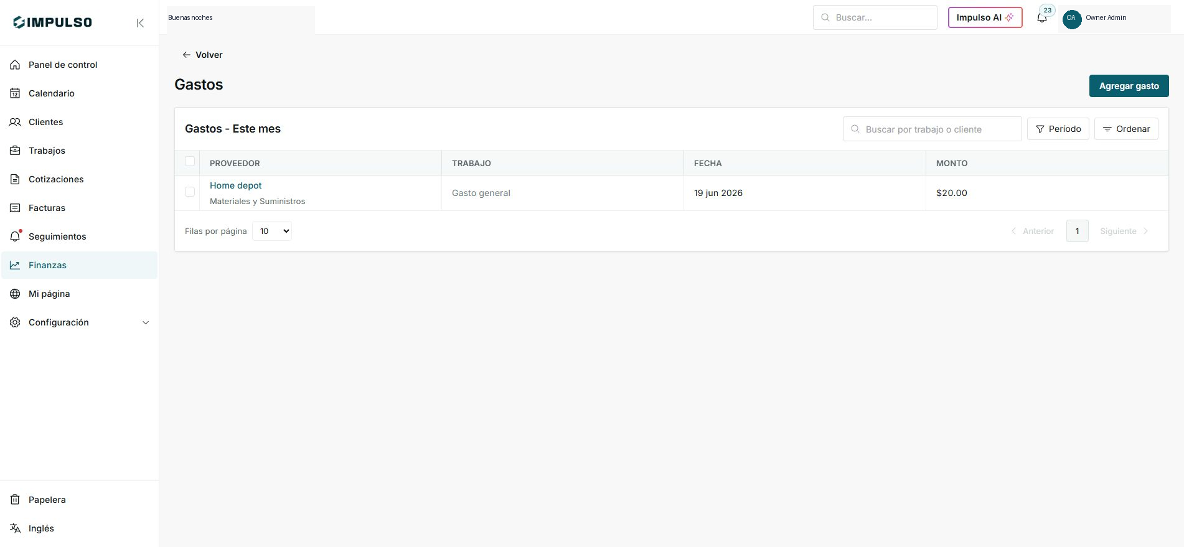This screenshot has height=547, width=1184.
Task: Open notifications bell with 23 badge
Action: [x=1042, y=17]
